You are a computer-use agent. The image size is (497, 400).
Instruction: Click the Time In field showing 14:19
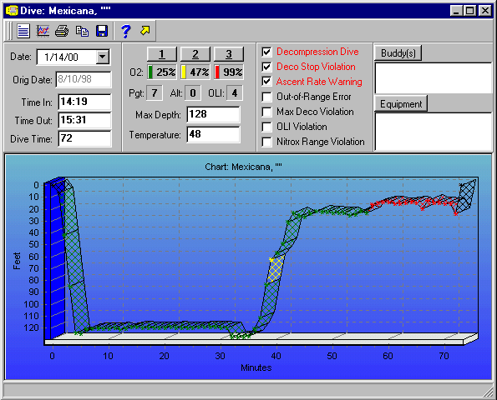[84, 102]
